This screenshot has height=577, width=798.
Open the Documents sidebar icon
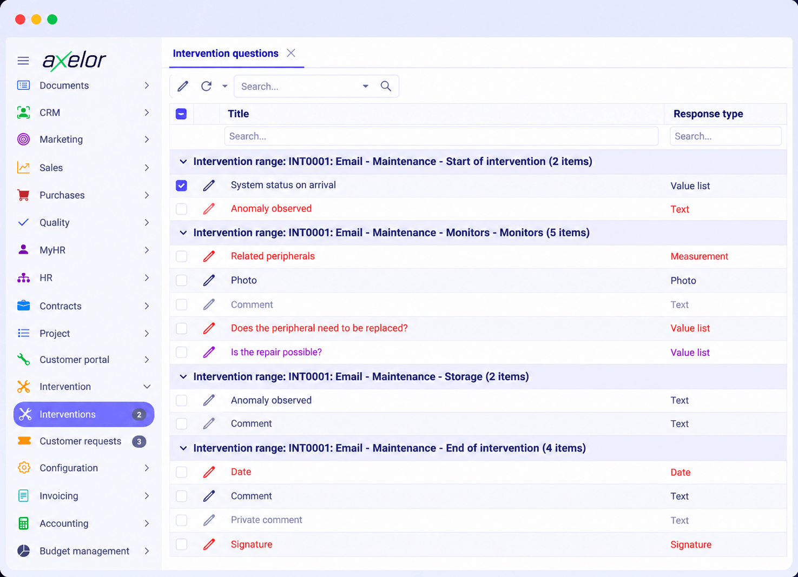(23, 85)
